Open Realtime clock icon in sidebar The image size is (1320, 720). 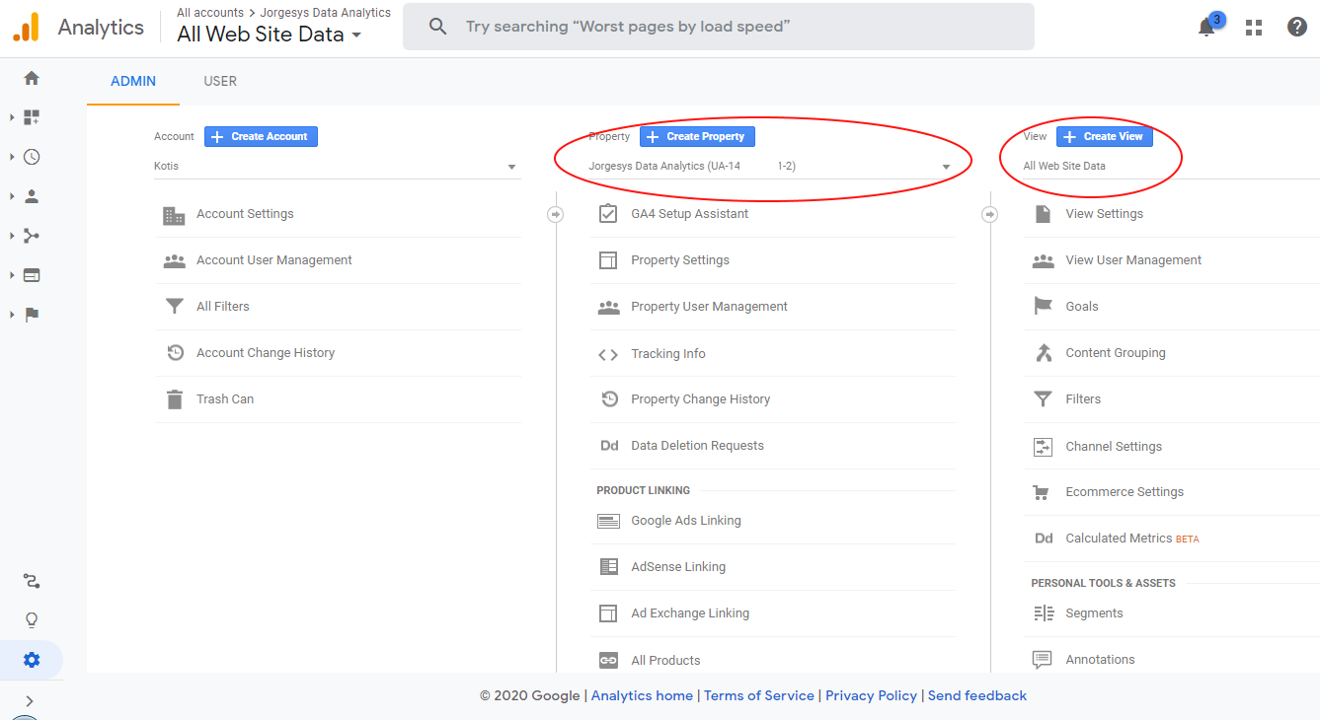tap(32, 157)
